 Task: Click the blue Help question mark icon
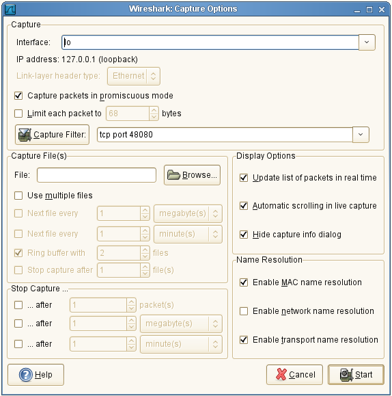click(x=26, y=375)
